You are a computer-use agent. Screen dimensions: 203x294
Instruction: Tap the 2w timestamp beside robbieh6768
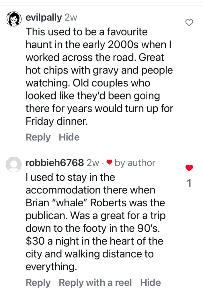93,163
